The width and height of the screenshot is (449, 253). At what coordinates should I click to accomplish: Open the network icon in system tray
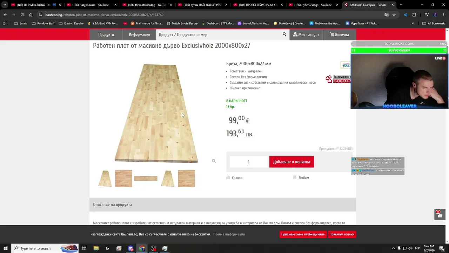pyautogui.click(x=404, y=248)
